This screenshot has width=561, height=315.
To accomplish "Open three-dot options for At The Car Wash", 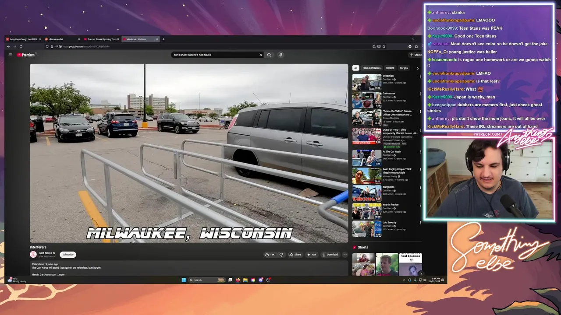I will point(420,152).
